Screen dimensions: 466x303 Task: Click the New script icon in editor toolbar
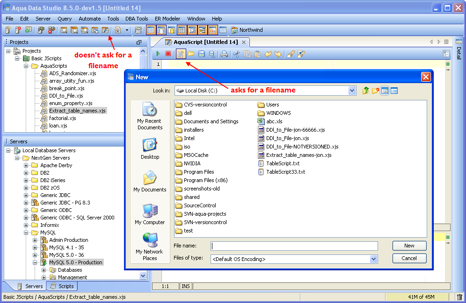click(x=181, y=54)
